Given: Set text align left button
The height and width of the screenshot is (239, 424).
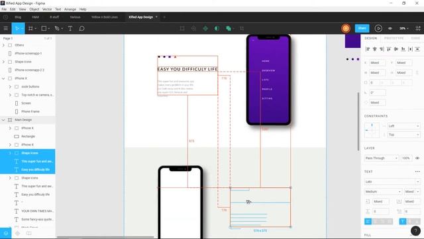Looking at the screenshot, I should (368, 221).
